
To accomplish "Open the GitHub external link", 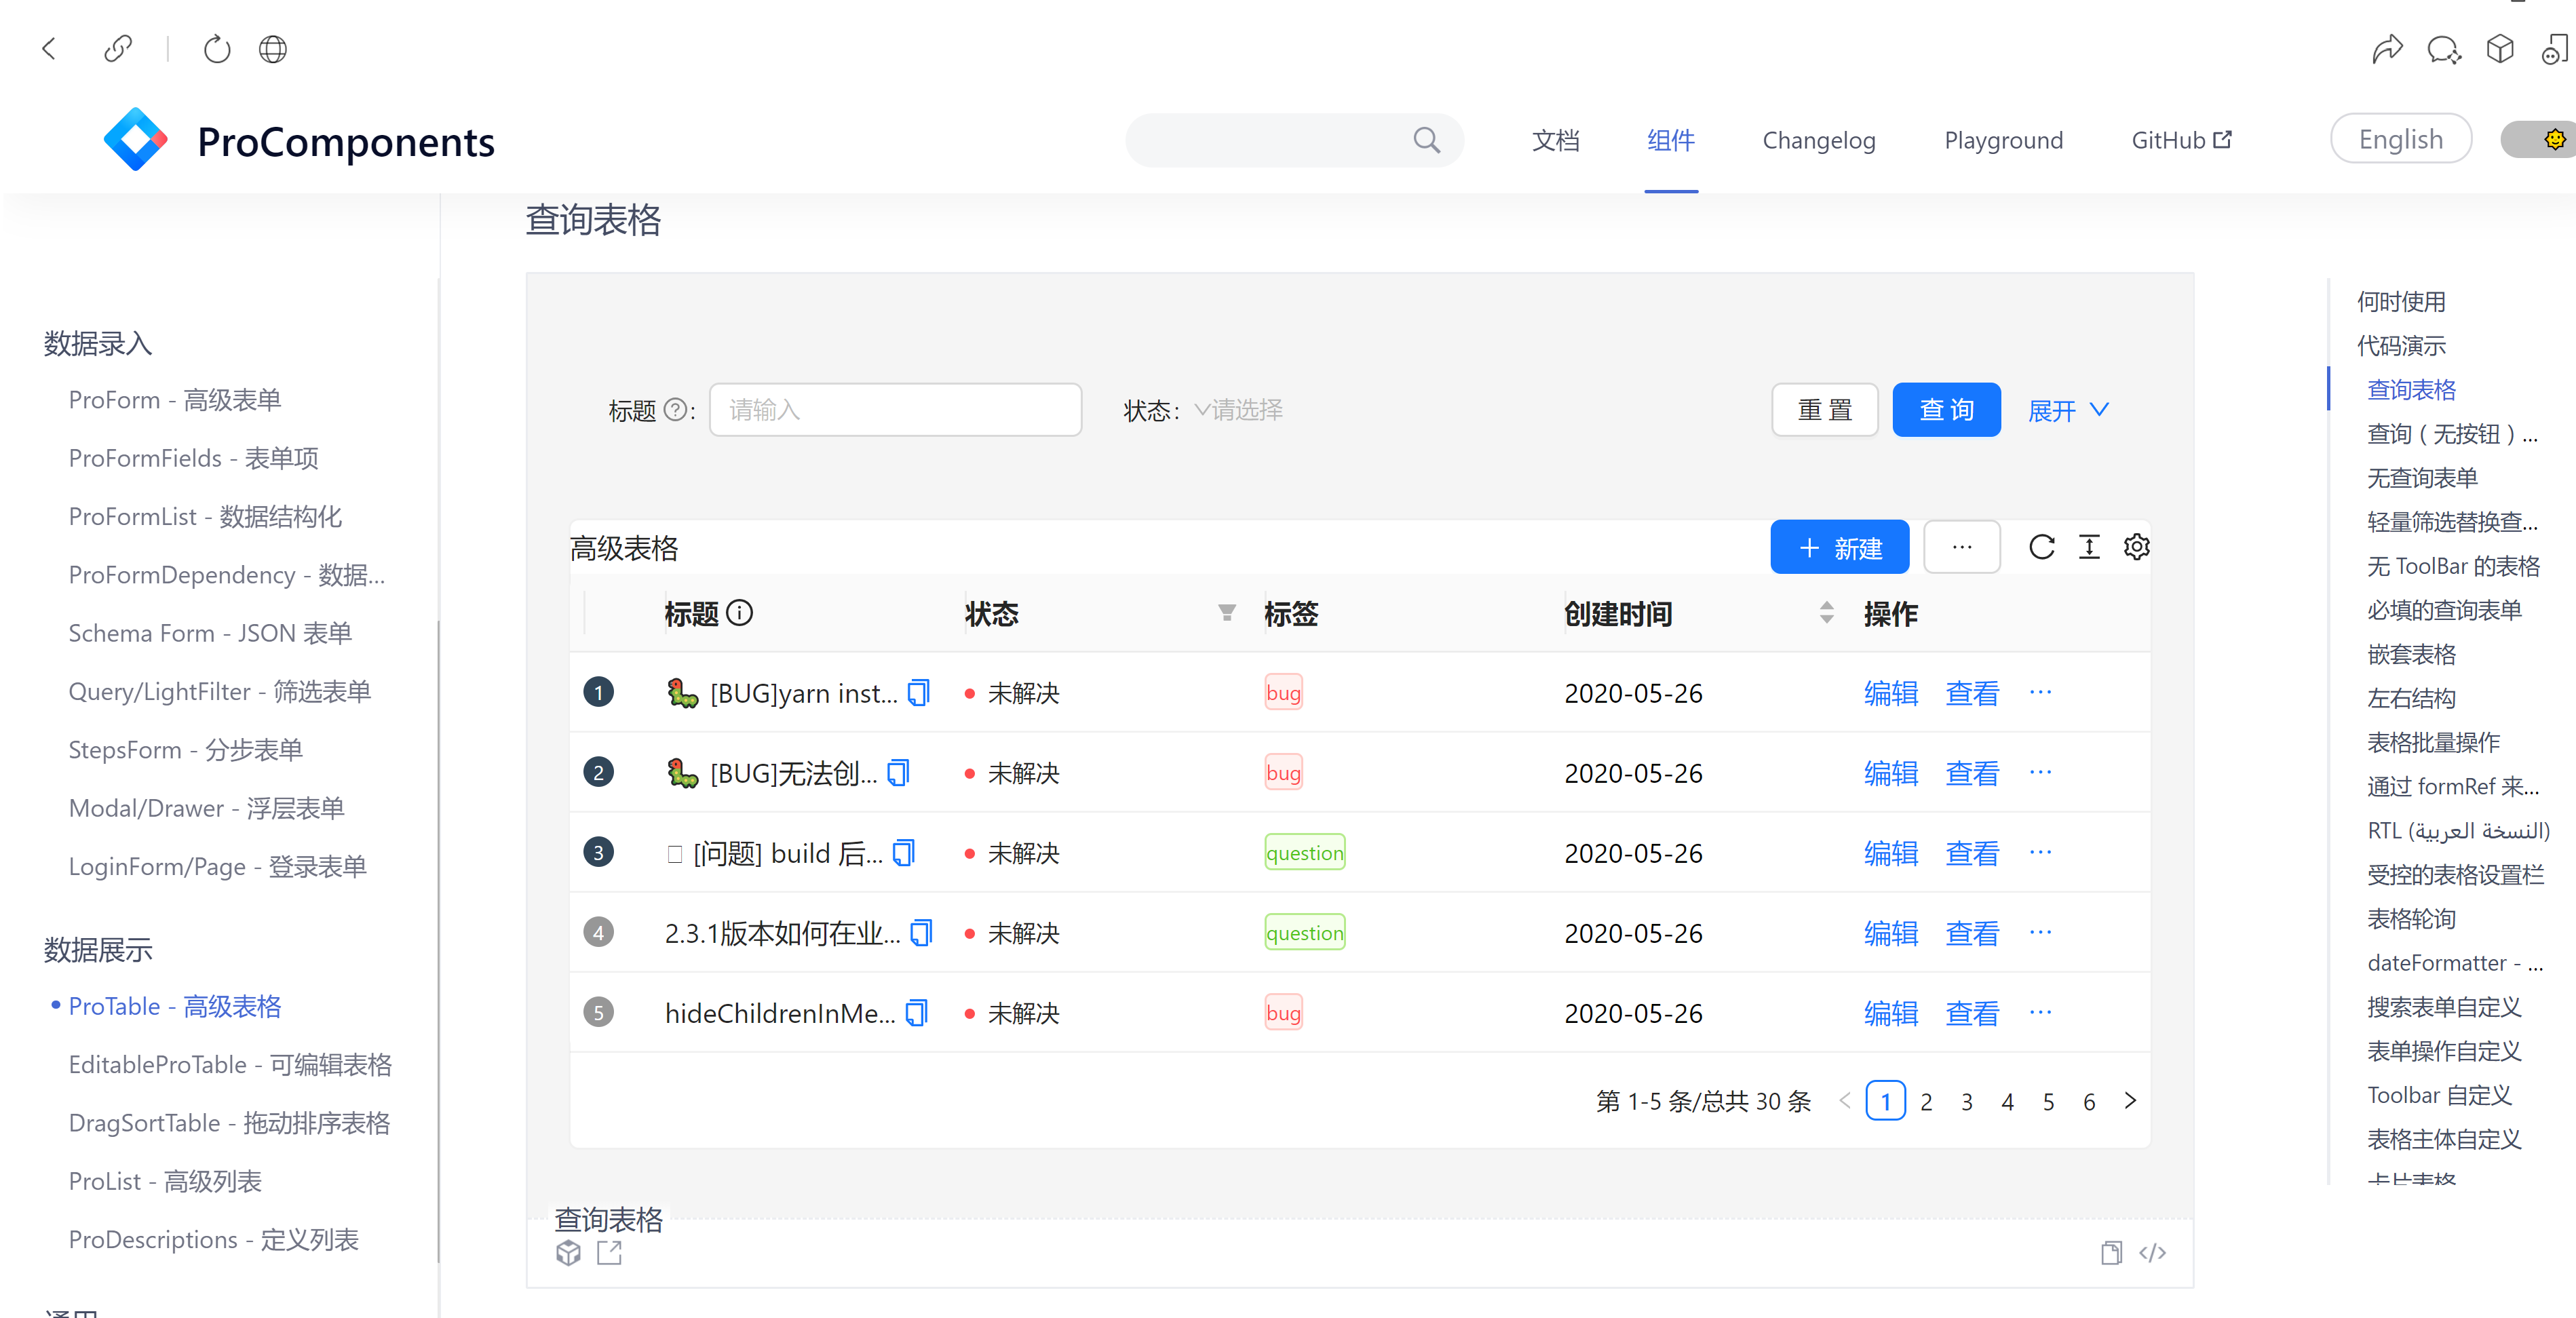I will tap(2181, 140).
